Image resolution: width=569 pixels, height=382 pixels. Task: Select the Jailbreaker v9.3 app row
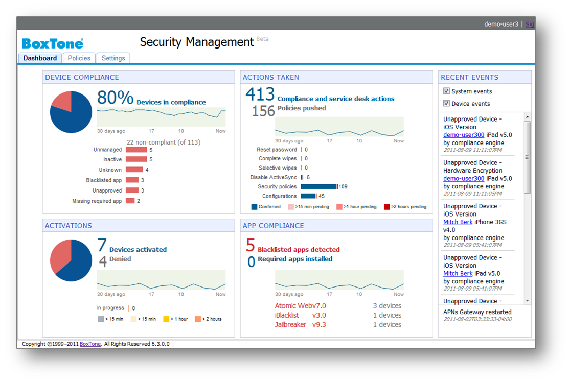coord(338,325)
